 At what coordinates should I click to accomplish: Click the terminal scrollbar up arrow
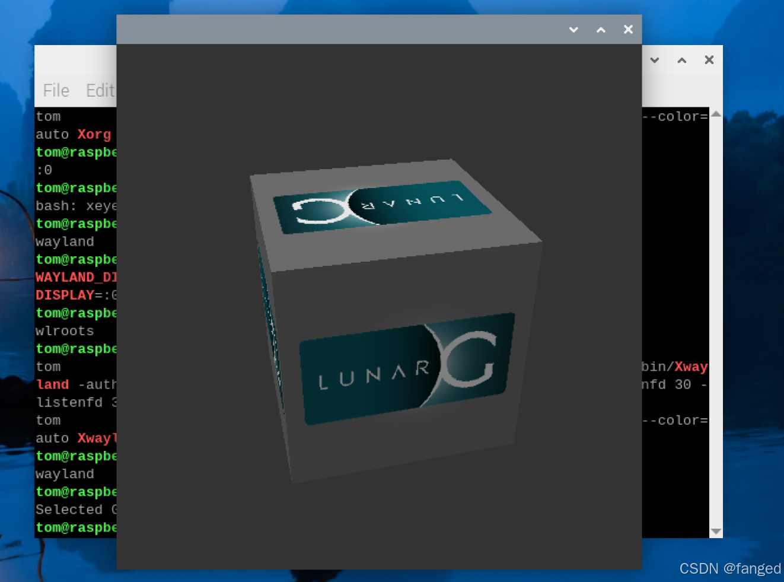(x=716, y=114)
